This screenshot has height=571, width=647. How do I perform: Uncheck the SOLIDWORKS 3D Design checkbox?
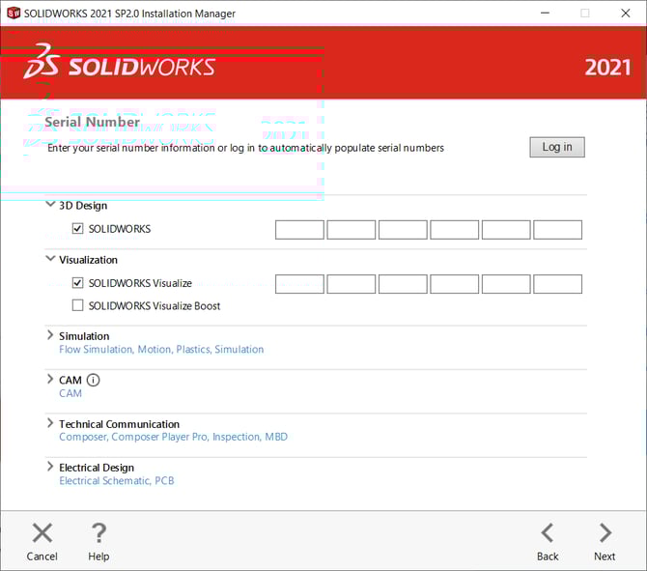[x=78, y=229]
